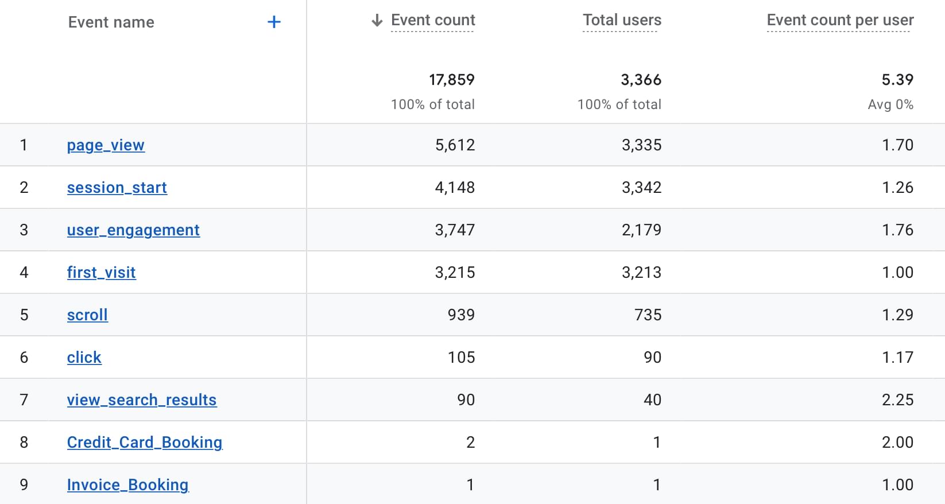Open the Credit_Card_Booking event
Screen dimensions: 945x504
(144, 443)
